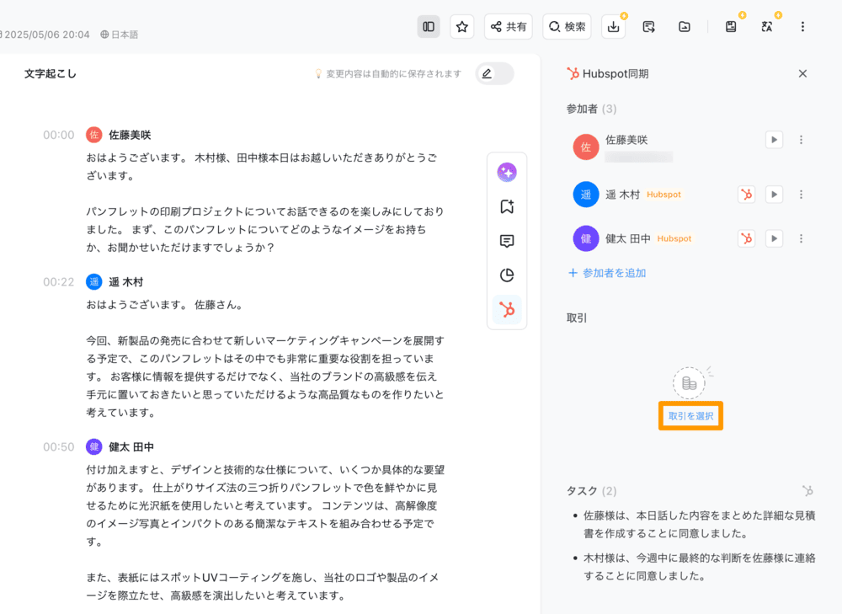Click the 取引を選択 button
Screen dimensions: 842x614
point(690,416)
